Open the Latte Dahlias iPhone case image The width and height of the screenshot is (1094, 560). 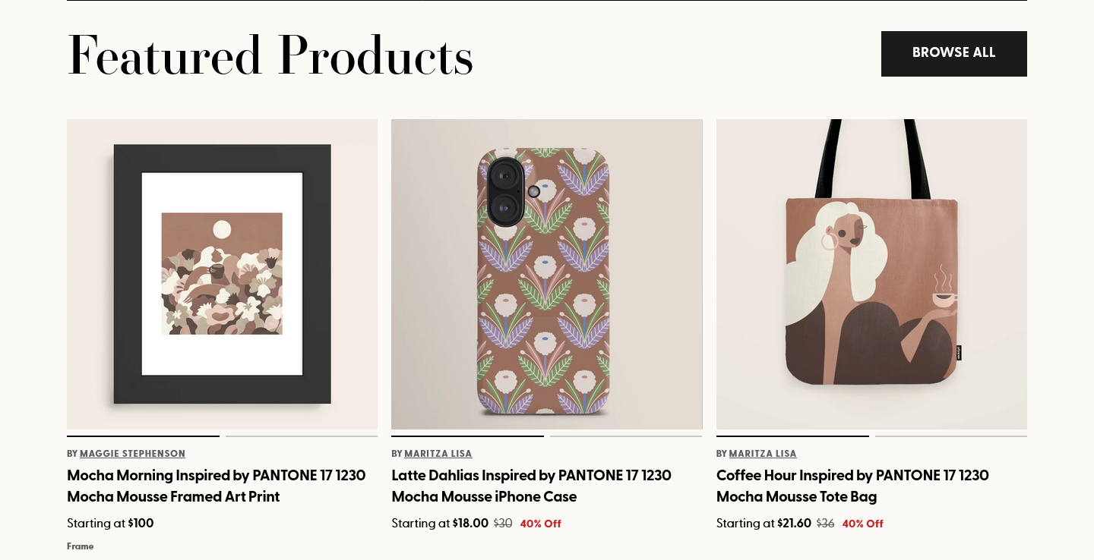(546, 274)
